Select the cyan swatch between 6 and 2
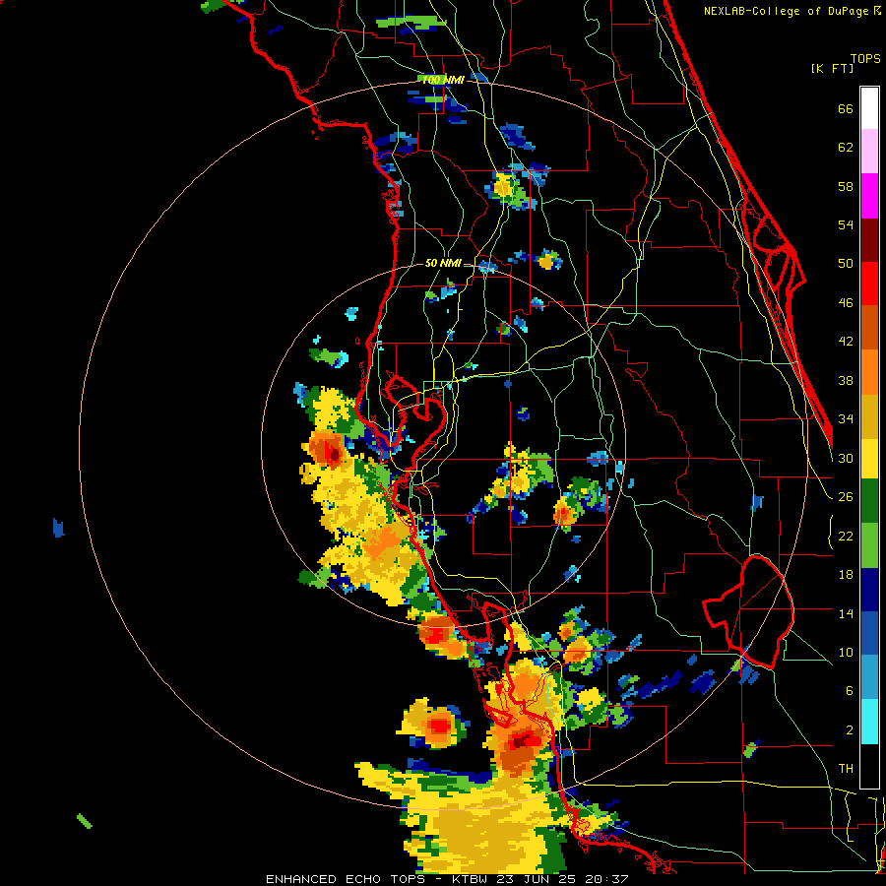886x886 pixels. tap(869, 722)
